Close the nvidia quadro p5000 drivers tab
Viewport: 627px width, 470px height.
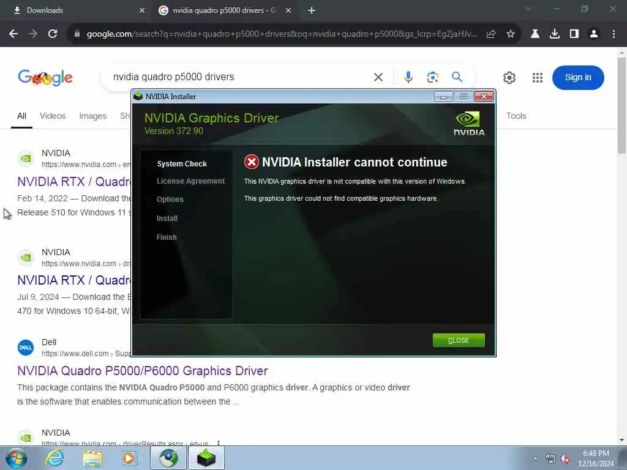[288, 10]
